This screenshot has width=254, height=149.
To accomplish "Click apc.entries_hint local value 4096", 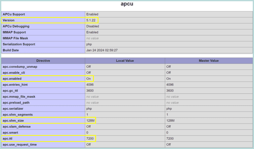I will tap(90, 85).
